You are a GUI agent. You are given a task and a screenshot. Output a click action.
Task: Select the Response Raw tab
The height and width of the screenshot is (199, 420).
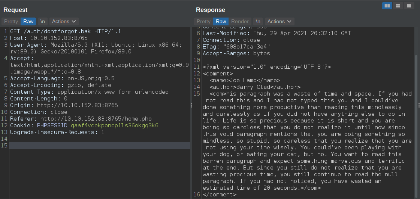point(221,21)
